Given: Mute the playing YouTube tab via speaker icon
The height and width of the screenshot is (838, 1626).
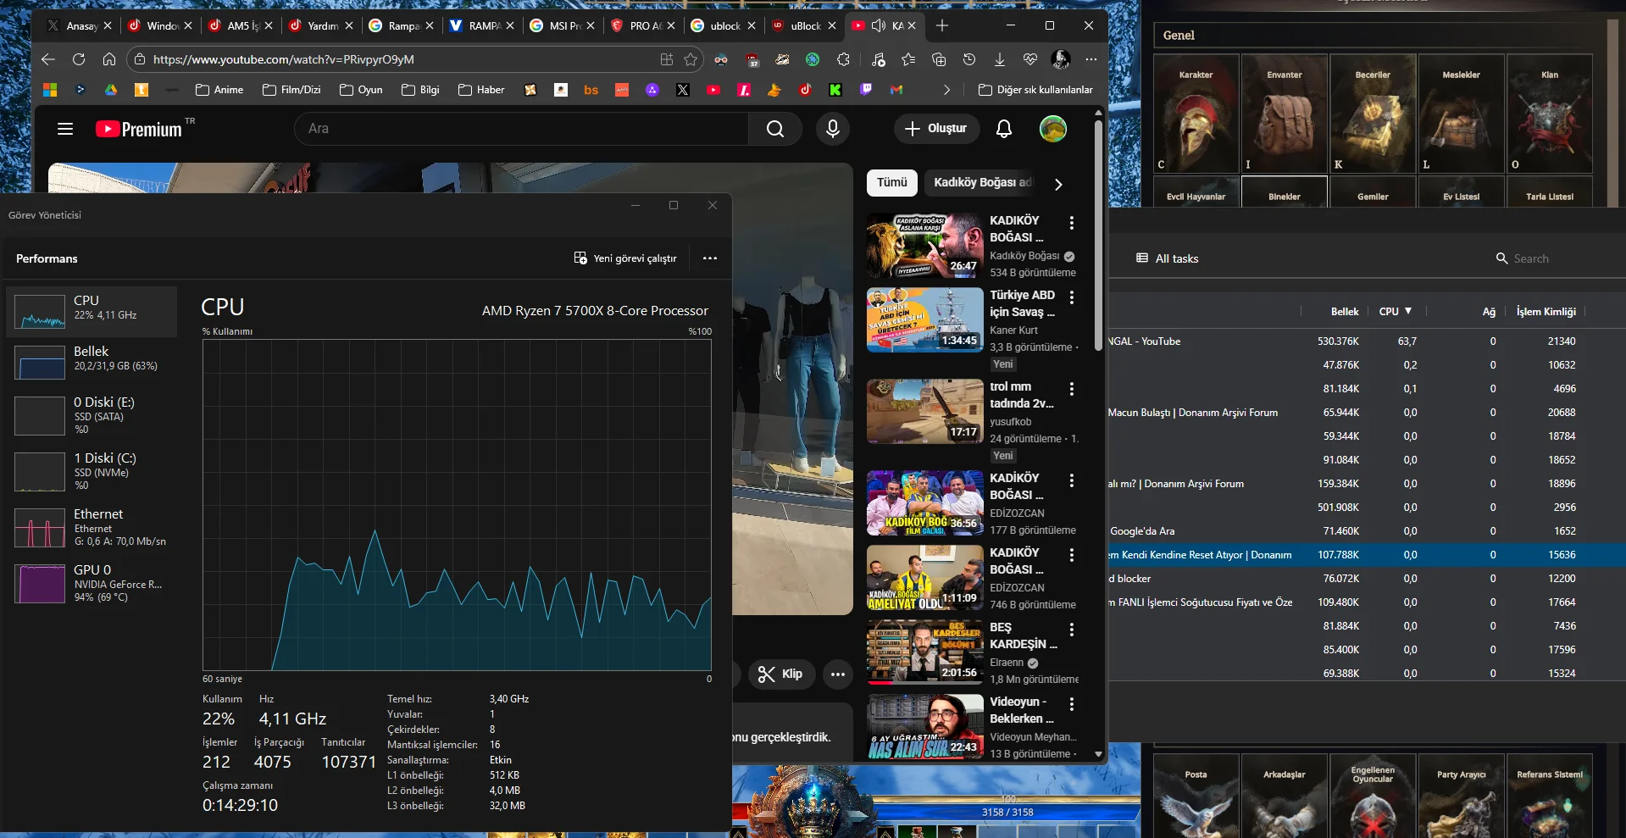Looking at the screenshot, I should (x=879, y=25).
